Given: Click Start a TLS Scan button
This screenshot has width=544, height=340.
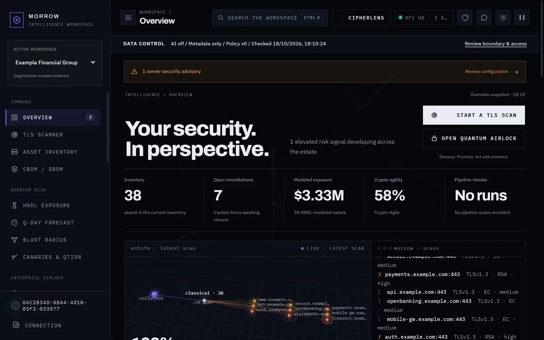Looking at the screenshot, I should pyautogui.click(x=474, y=115).
